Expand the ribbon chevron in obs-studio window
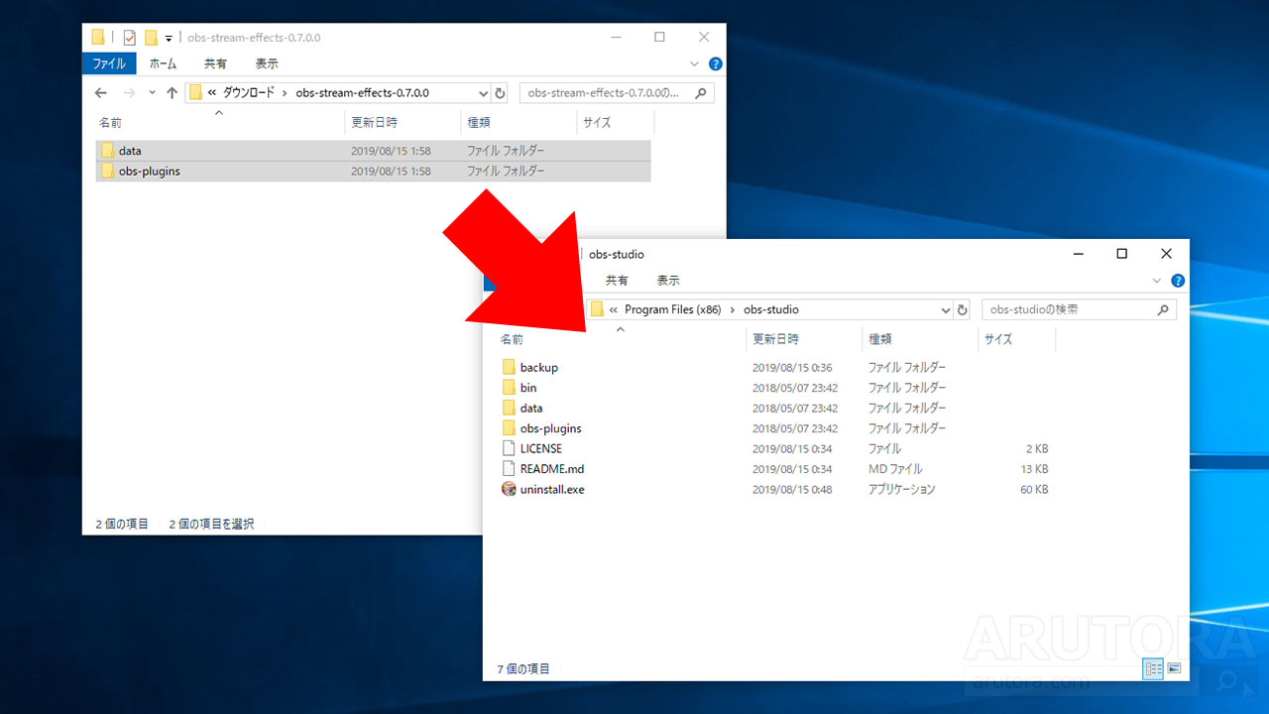This screenshot has height=714, width=1269. pos(1157,281)
